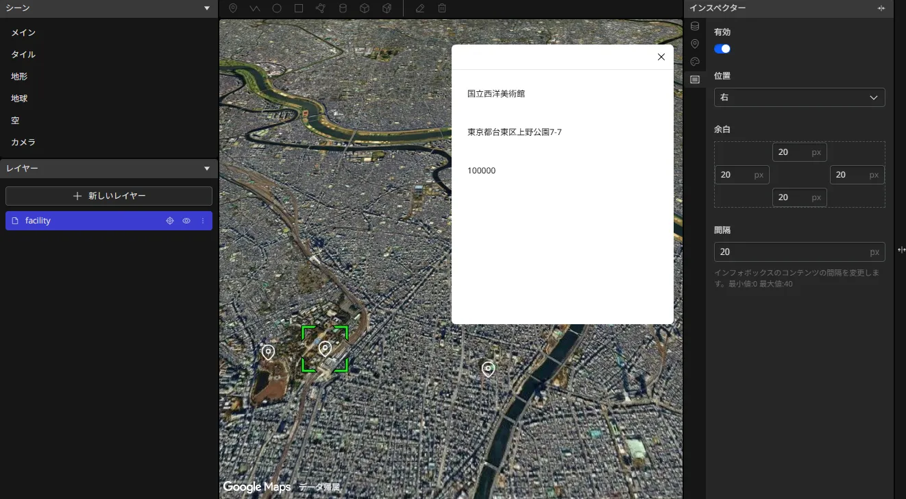This screenshot has height=499, width=906.
Task: Click the 間隔 gap input field
Action: (799, 252)
